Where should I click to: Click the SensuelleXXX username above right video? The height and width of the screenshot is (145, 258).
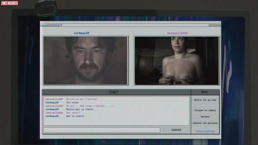177,33
